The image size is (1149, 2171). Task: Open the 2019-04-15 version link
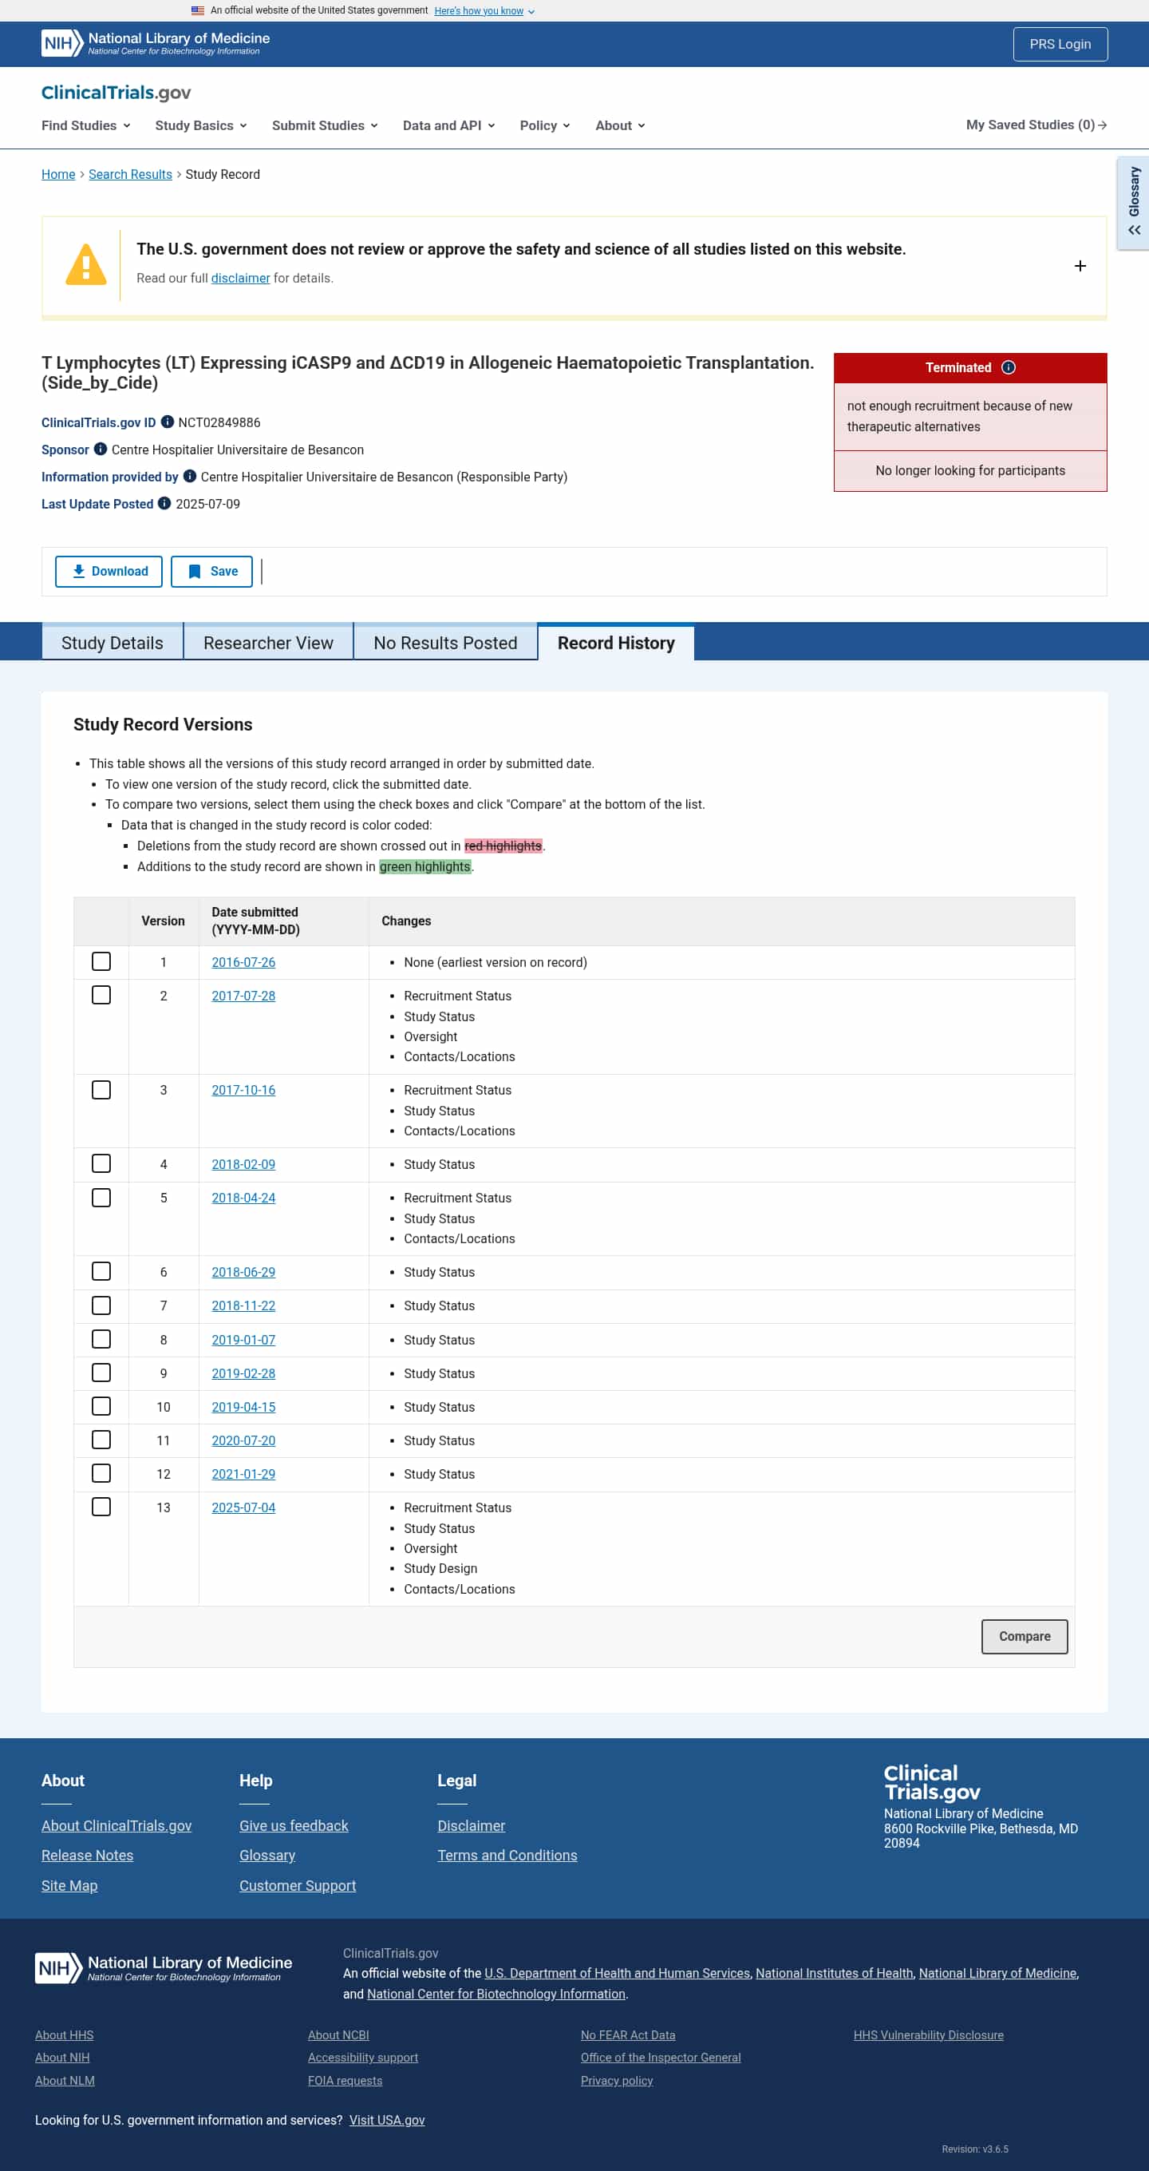click(x=243, y=1408)
